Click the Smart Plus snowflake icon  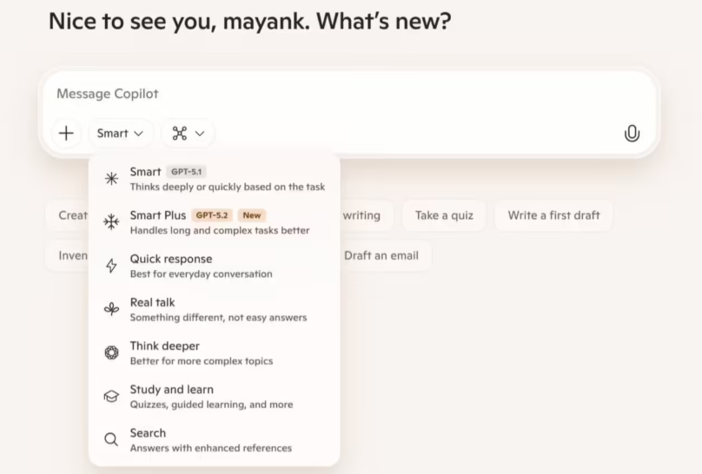(111, 222)
